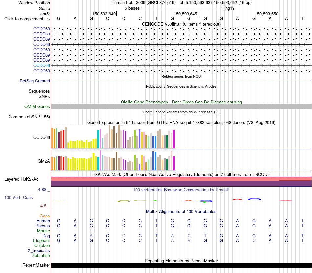The image size is (312, 273).
Task: Click the light-blue CCDC69 transcript arrow line
Action: coord(181,65)
